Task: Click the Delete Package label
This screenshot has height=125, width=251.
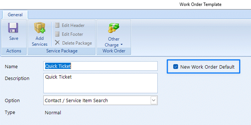Action: (77, 43)
